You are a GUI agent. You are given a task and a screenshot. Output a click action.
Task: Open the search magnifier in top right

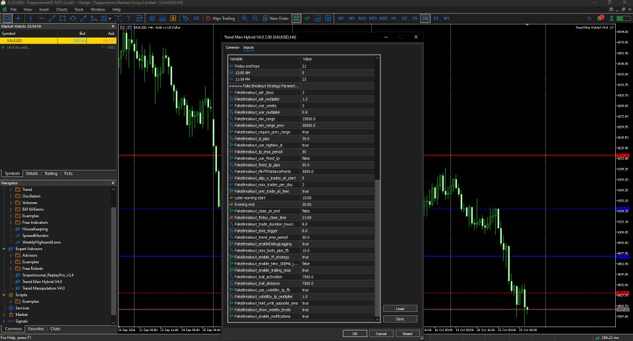coord(589,18)
